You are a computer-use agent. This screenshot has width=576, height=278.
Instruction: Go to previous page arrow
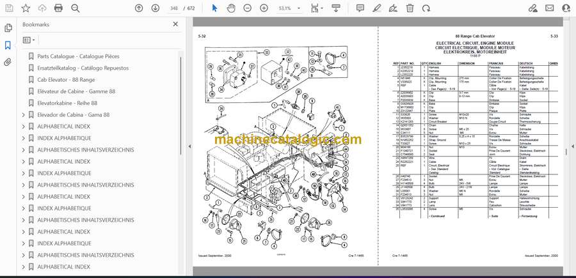139,8
